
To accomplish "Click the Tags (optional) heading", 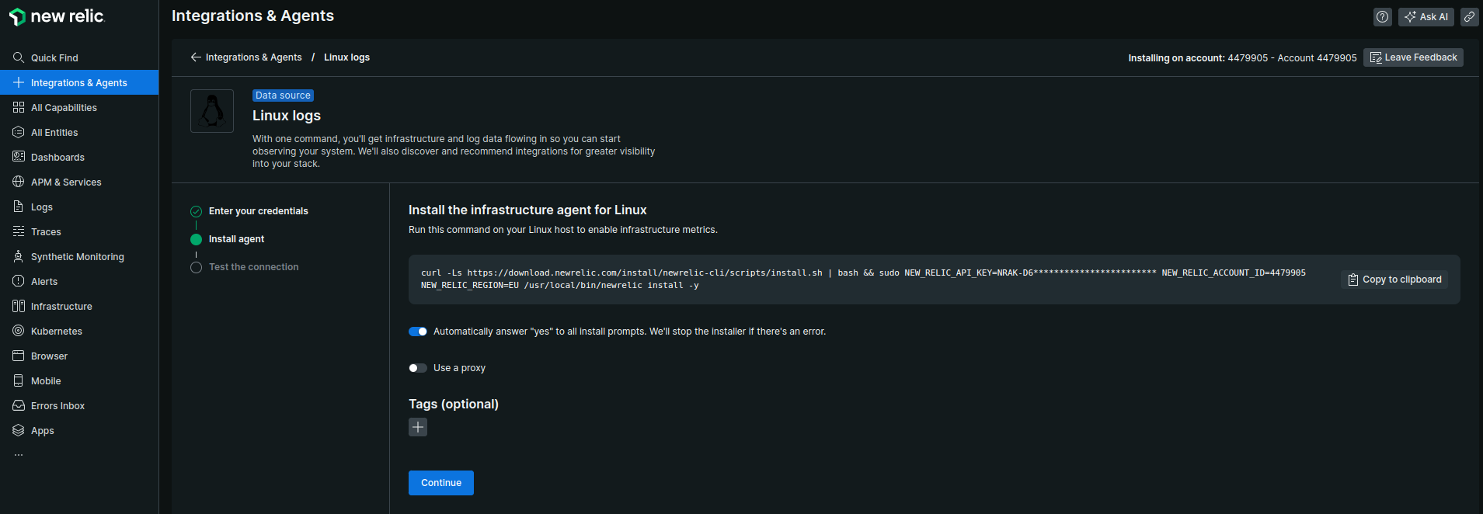I will click(454, 405).
